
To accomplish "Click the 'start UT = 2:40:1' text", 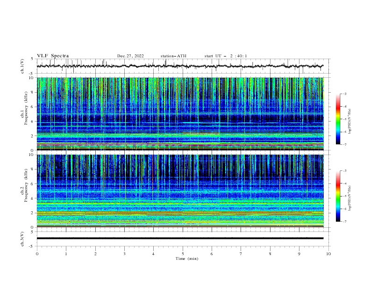I will (226, 56).
